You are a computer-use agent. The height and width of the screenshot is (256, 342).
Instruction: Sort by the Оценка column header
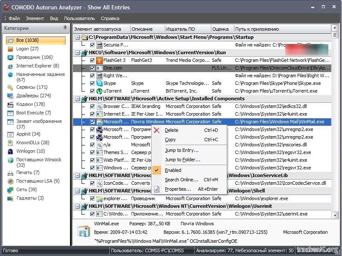220,29
